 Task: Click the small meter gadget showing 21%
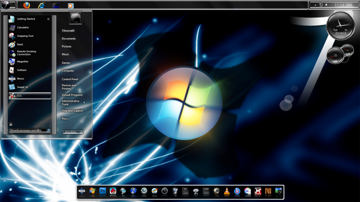(347, 50)
